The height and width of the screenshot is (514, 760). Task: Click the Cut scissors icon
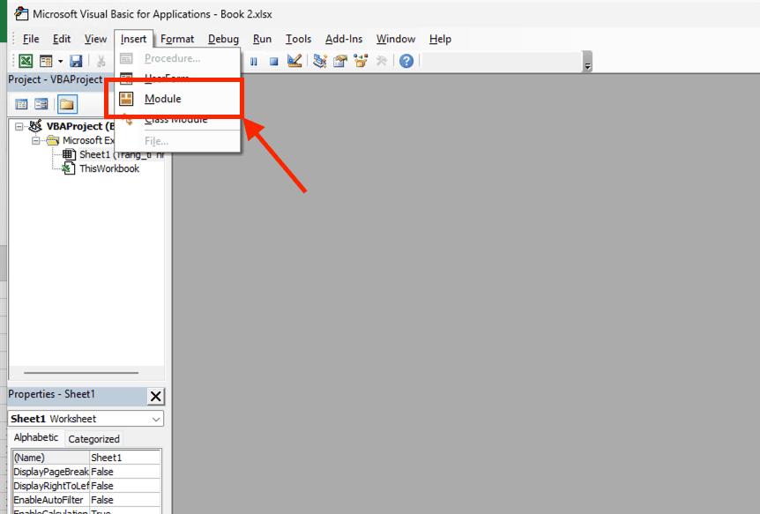(101, 61)
